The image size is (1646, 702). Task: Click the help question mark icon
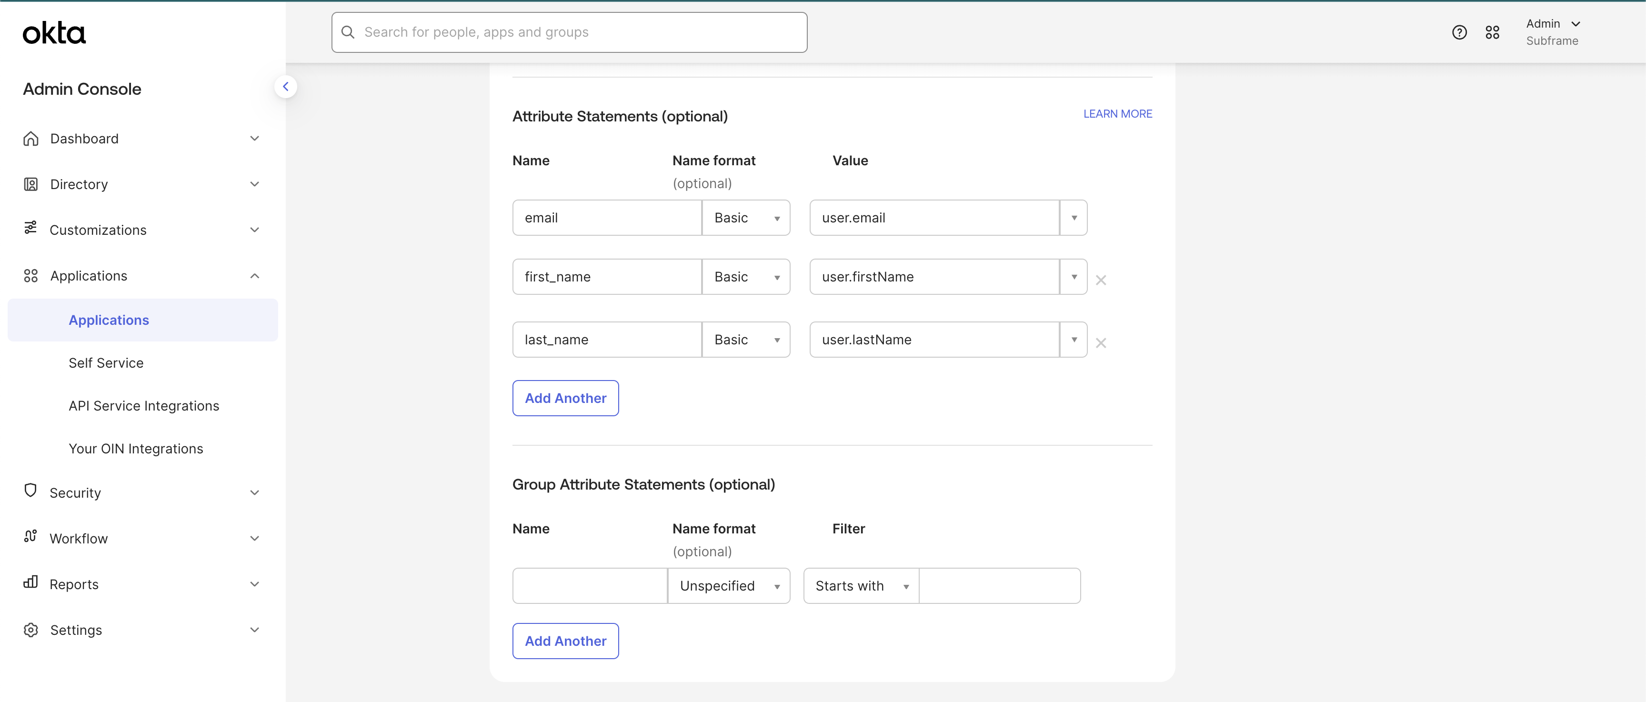tap(1459, 32)
